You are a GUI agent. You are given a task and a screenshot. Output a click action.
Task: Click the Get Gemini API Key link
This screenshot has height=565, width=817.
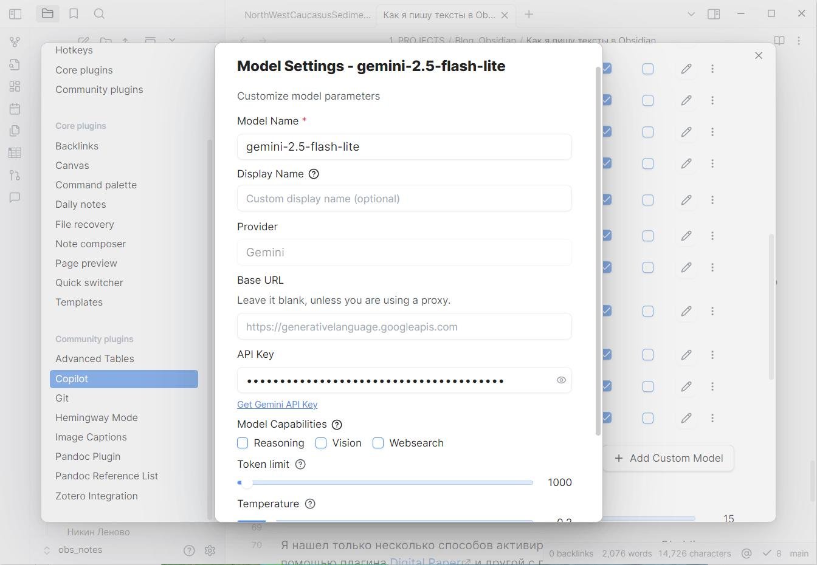click(x=277, y=404)
